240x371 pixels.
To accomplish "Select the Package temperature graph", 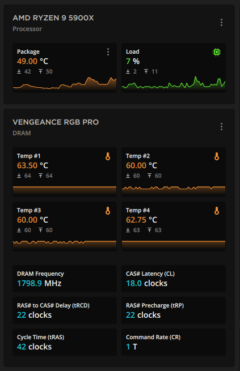I will [x=65, y=83].
